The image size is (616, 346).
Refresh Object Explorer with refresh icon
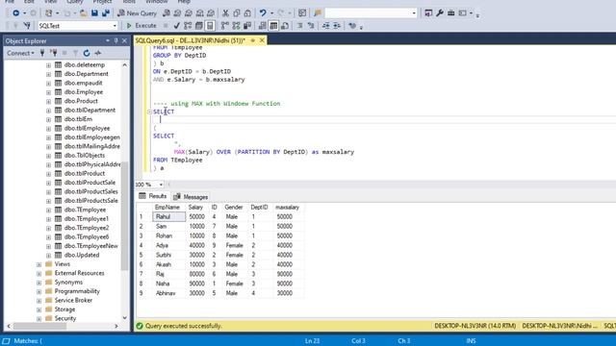tap(87, 53)
